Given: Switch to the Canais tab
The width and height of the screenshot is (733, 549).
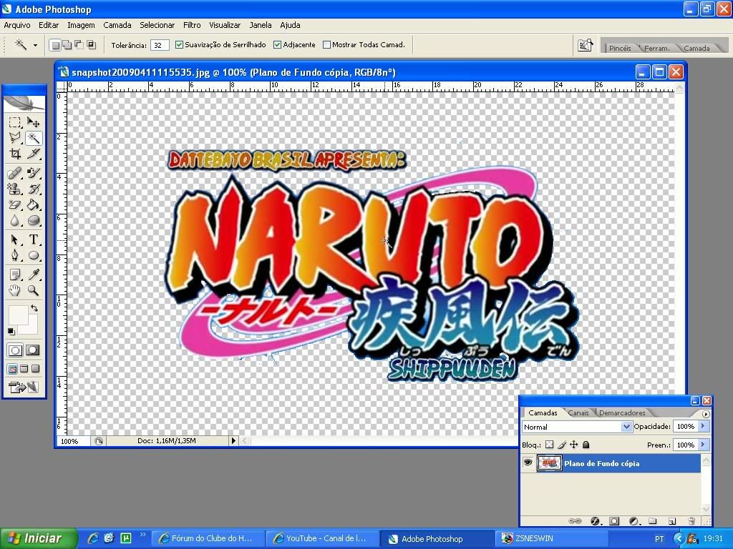Looking at the screenshot, I should click(578, 413).
